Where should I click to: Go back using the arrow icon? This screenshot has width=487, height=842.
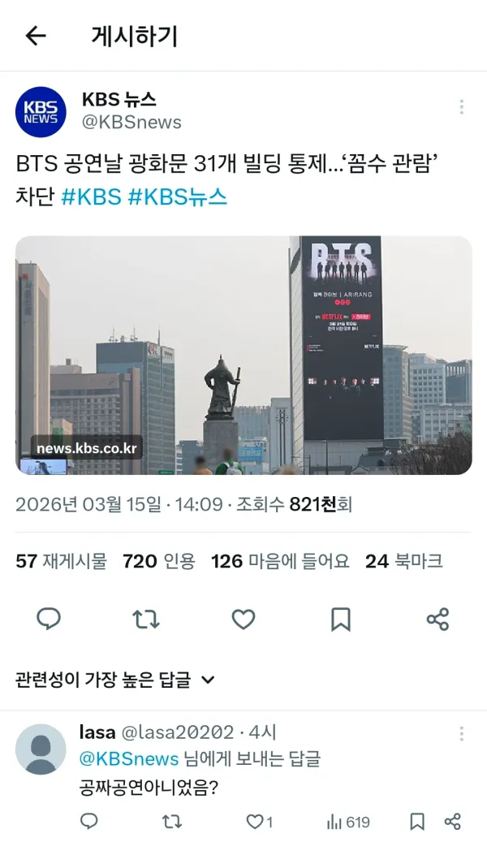point(36,36)
